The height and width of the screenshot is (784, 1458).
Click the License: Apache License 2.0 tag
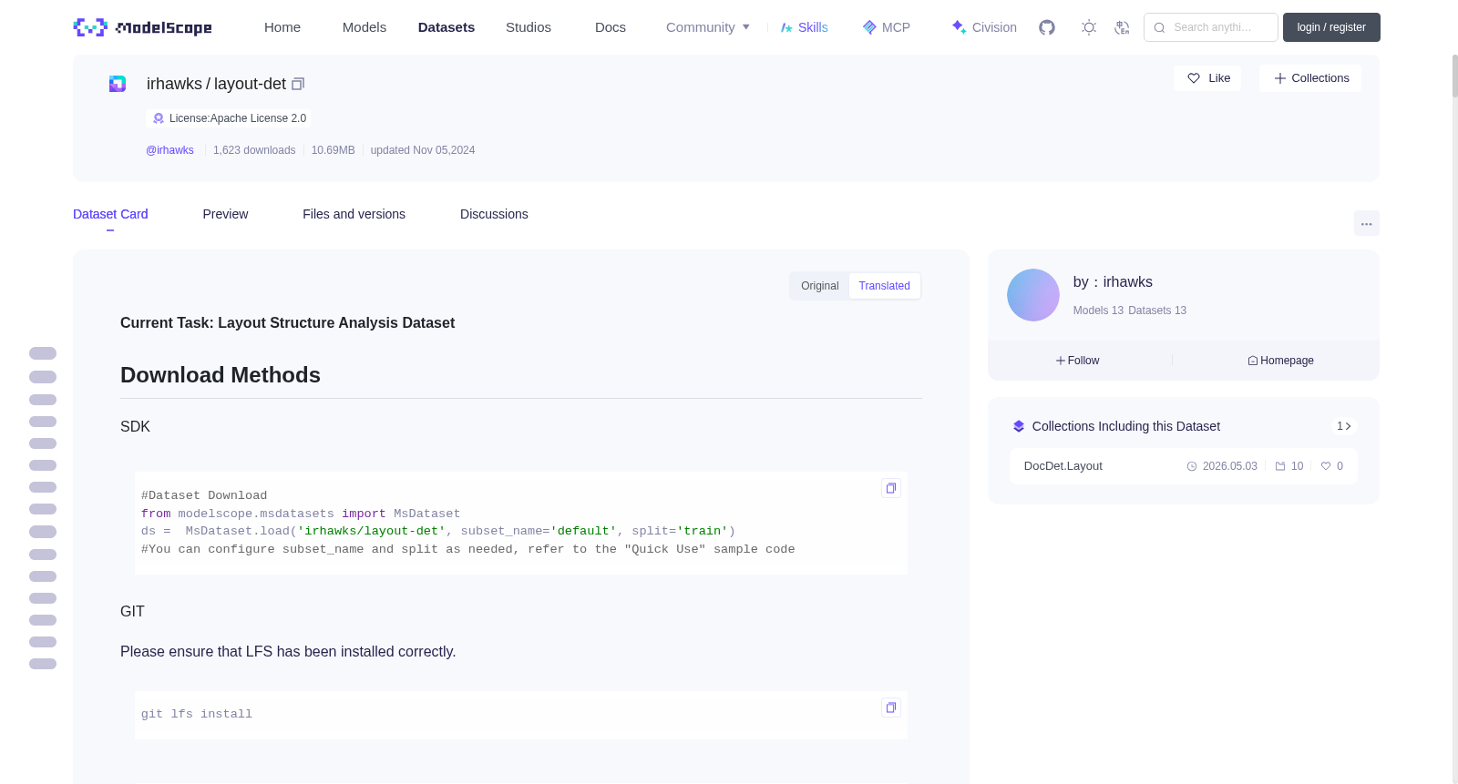229,118
